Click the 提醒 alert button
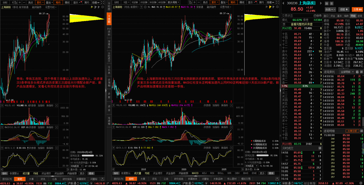This screenshot has width=364, height=185. pyautogui.click(x=344, y=10)
